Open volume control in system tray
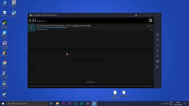Screen dimensions: 189x106 pos(167,103)
